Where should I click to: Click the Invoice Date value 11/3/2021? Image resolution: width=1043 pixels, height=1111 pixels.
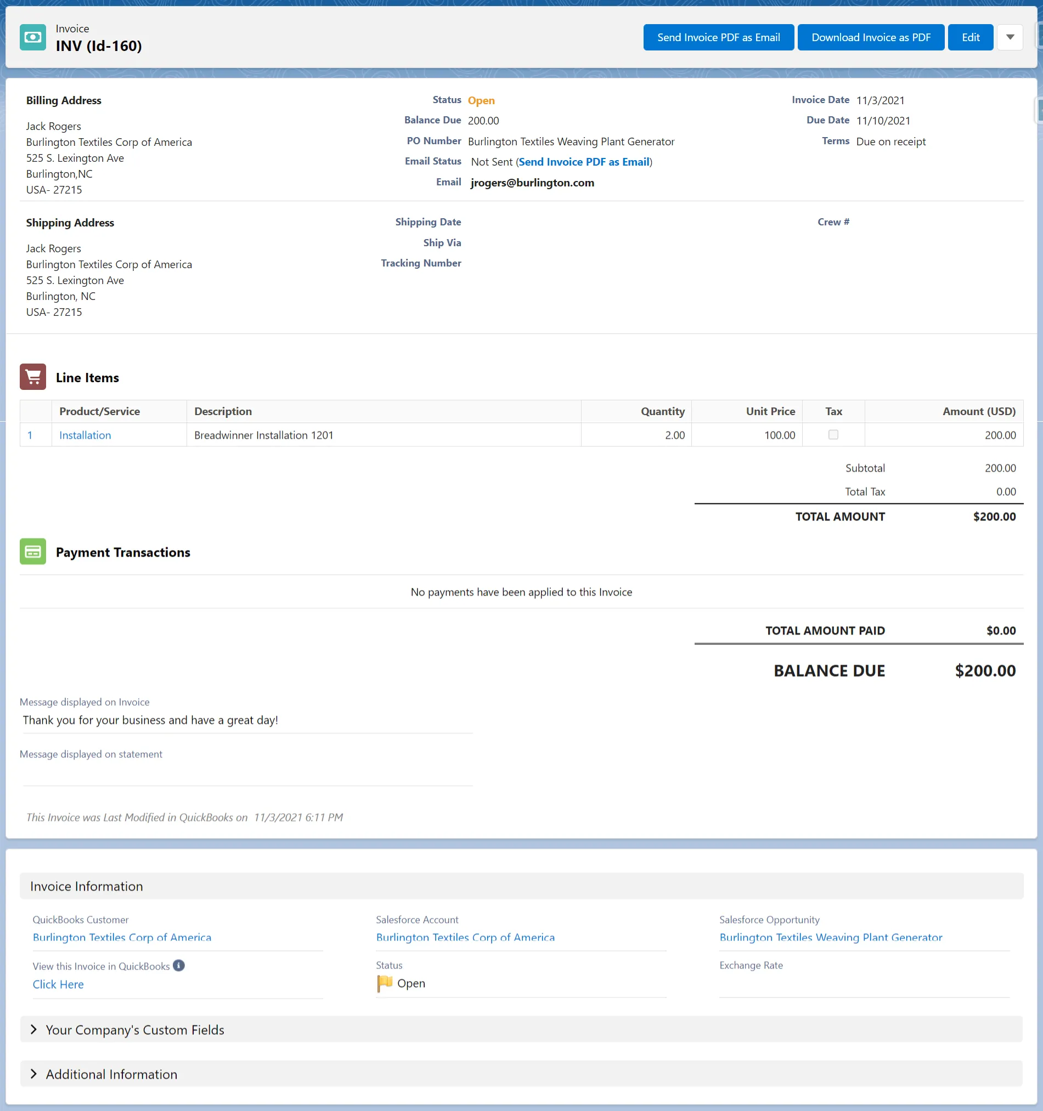(x=880, y=100)
